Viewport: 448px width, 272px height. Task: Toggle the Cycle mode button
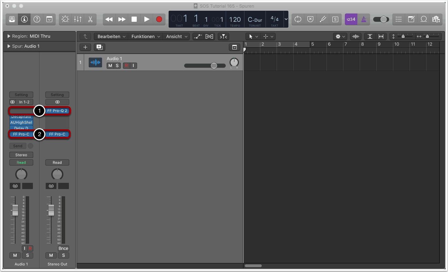pyautogui.click(x=298, y=19)
